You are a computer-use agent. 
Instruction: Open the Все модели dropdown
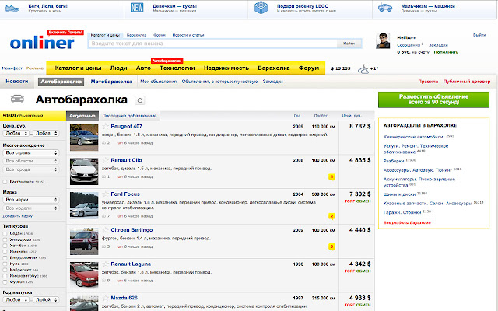(x=31, y=208)
